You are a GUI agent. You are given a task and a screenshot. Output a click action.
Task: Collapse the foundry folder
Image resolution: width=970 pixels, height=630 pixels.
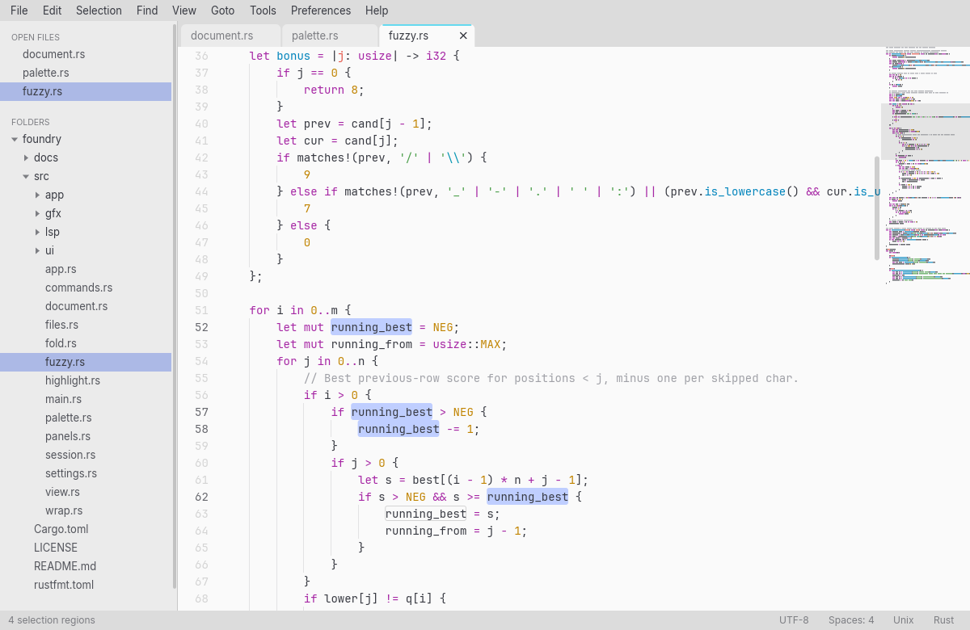point(15,139)
